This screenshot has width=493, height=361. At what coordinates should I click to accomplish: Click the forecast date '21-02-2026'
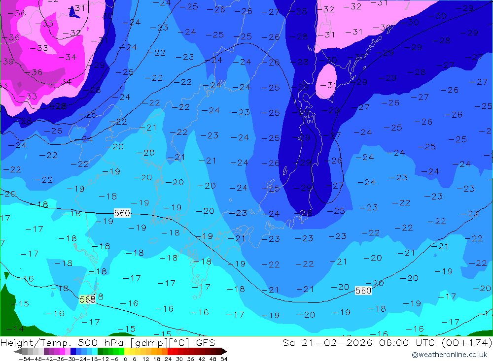[x=337, y=342]
